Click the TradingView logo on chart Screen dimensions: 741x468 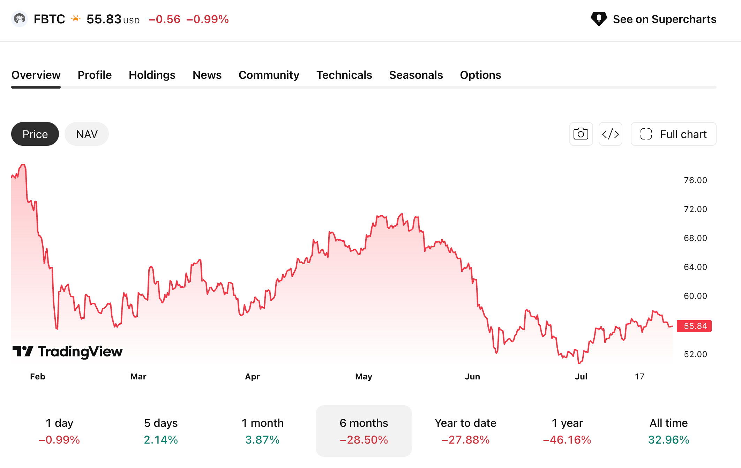pyautogui.click(x=67, y=351)
